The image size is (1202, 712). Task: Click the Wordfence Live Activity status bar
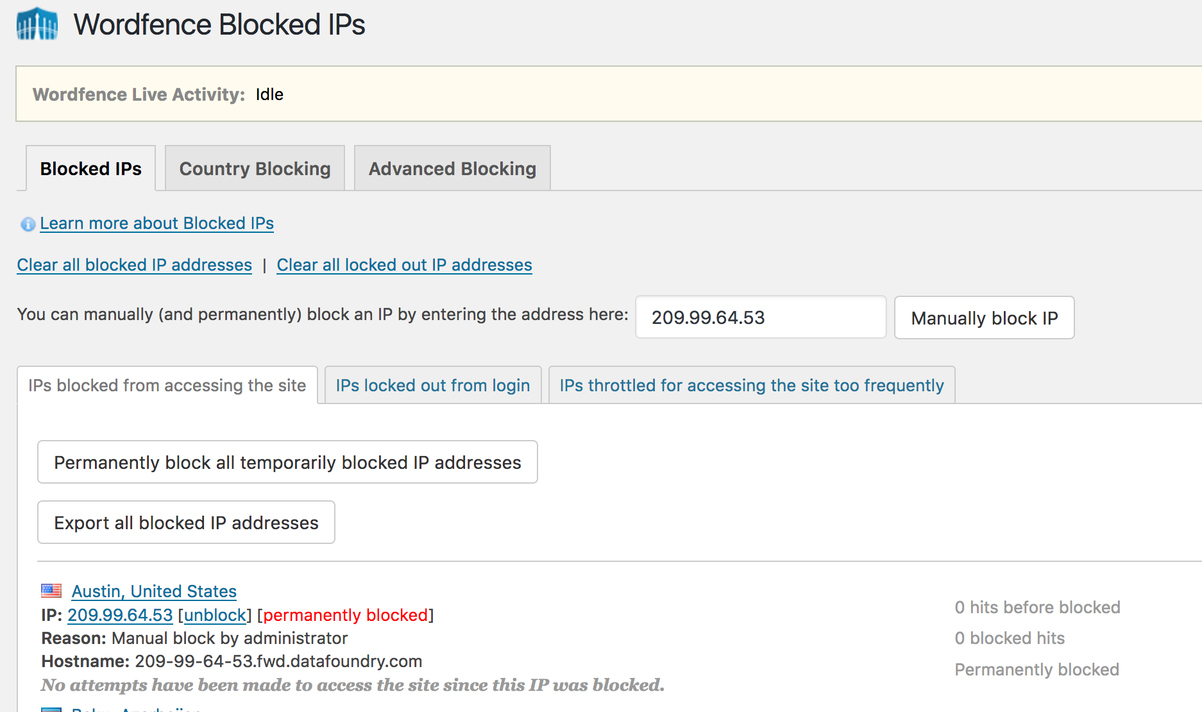[608, 94]
